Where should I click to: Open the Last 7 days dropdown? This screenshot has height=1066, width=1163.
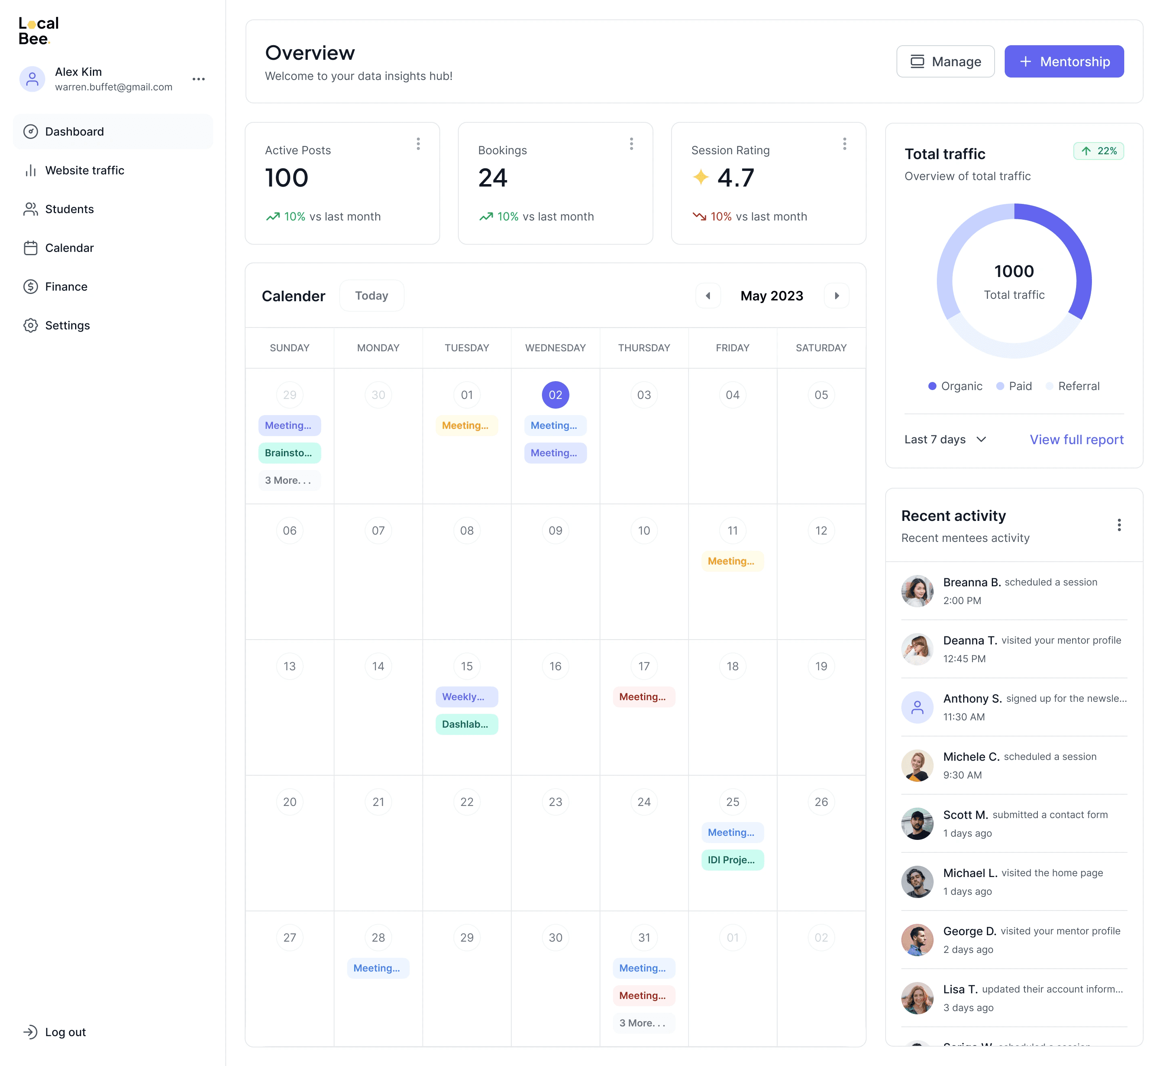point(945,440)
